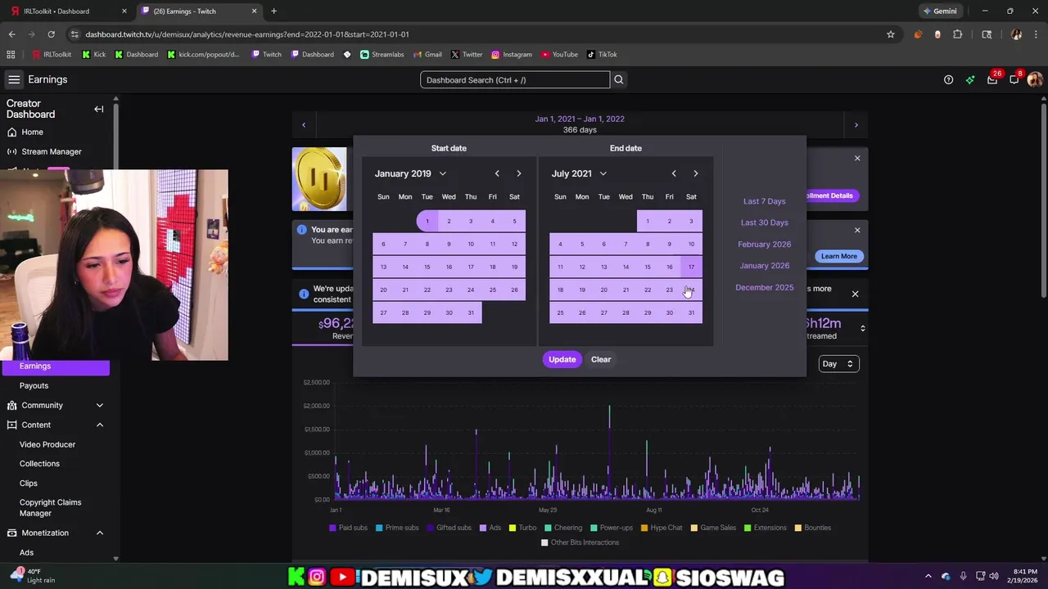Toggle the Paid subs legend item
This screenshot has height=589, width=1048.
point(348,528)
